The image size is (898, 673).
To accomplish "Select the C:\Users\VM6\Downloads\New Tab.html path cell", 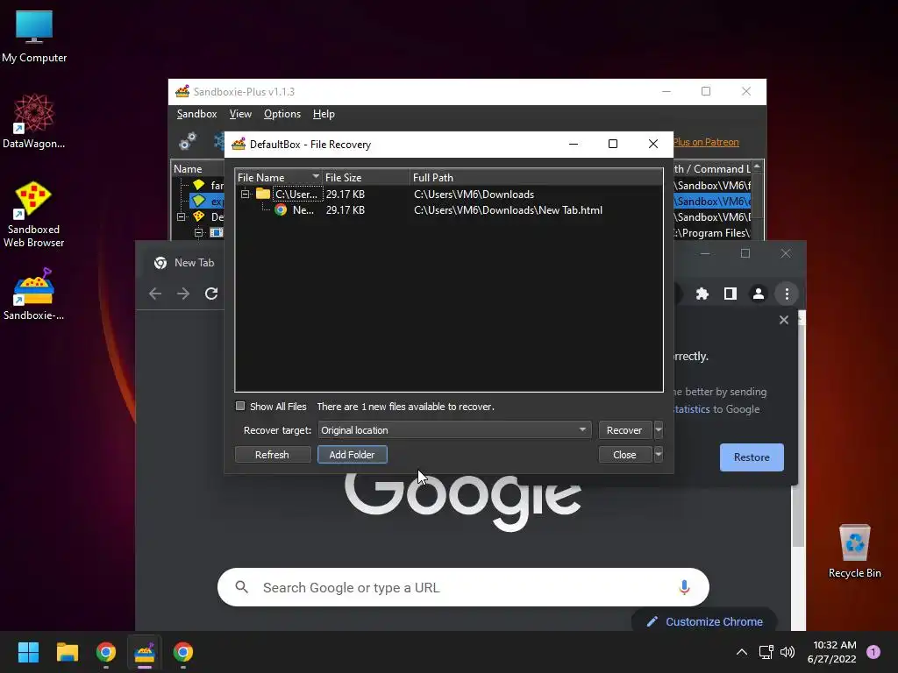I will 508,210.
